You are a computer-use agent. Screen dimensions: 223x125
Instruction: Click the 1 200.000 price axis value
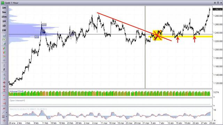(x=218, y=50)
